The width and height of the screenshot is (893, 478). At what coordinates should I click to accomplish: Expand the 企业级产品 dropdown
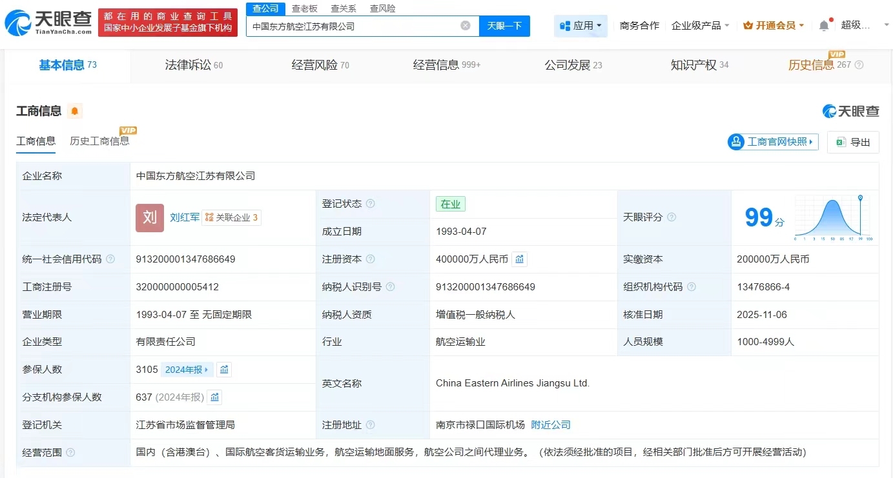(x=700, y=26)
